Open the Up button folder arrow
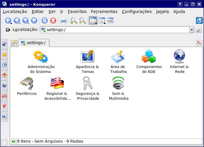204x147 pixels. [28, 24]
